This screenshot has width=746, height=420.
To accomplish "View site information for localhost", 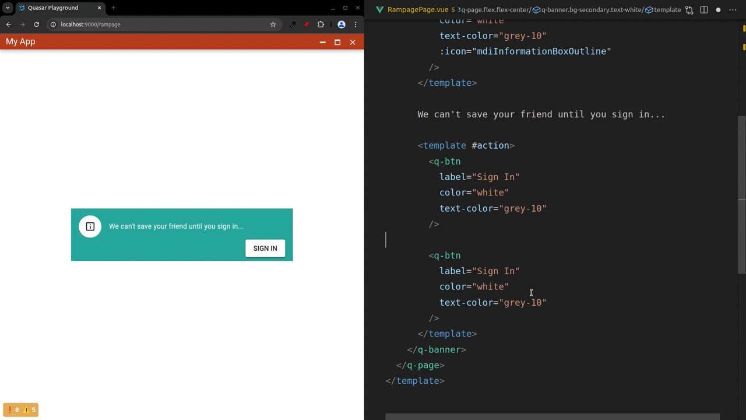I will click(x=53, y=24).
